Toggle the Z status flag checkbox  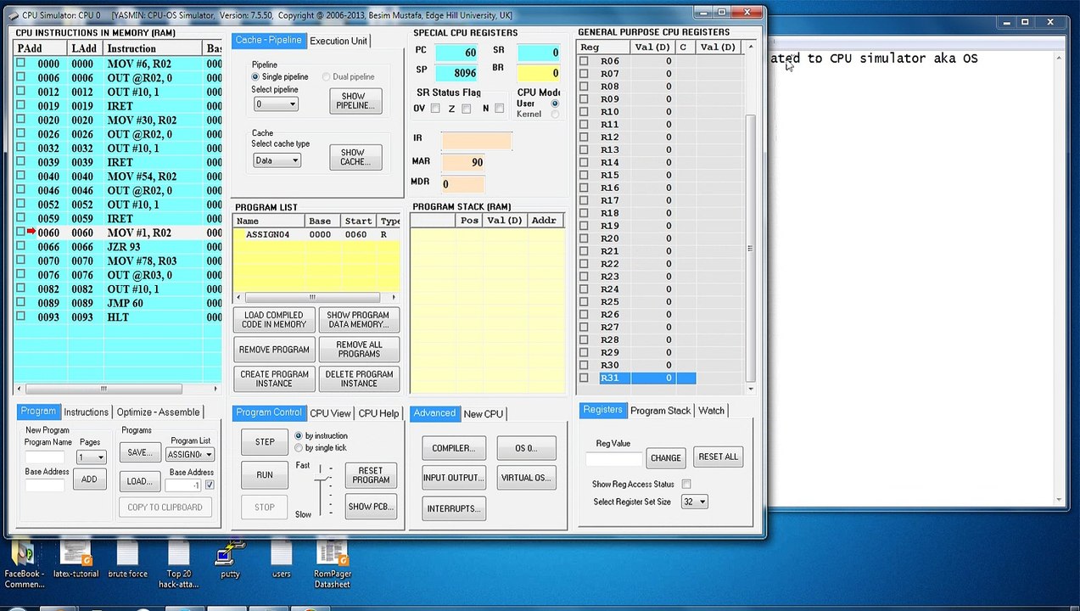click(x=467, y=109)
